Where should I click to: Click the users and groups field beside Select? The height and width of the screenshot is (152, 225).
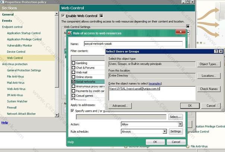(x=121, y=117)
